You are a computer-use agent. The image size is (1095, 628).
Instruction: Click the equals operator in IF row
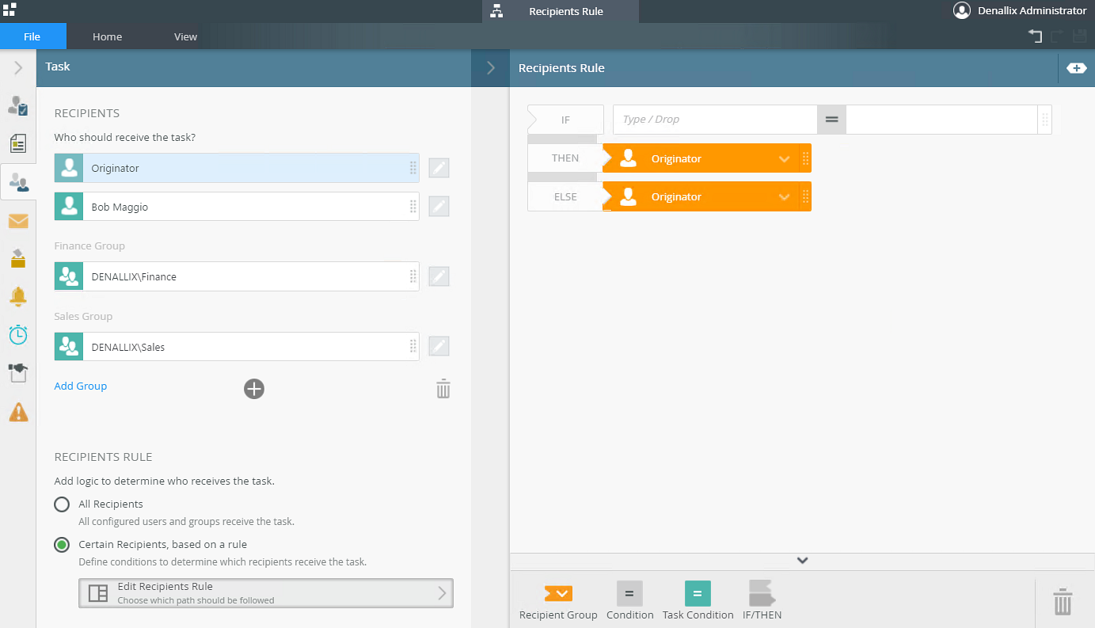pyautogui.click(x=831, y=120)
